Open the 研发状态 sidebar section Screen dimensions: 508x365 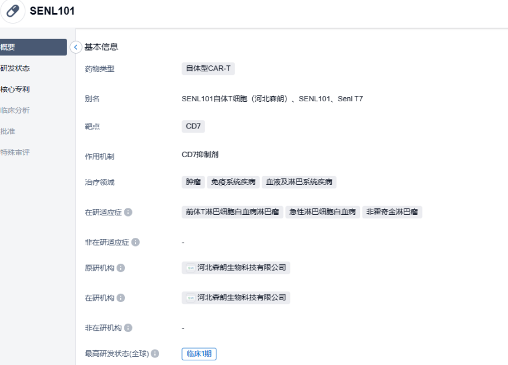[x=15, y=68]
